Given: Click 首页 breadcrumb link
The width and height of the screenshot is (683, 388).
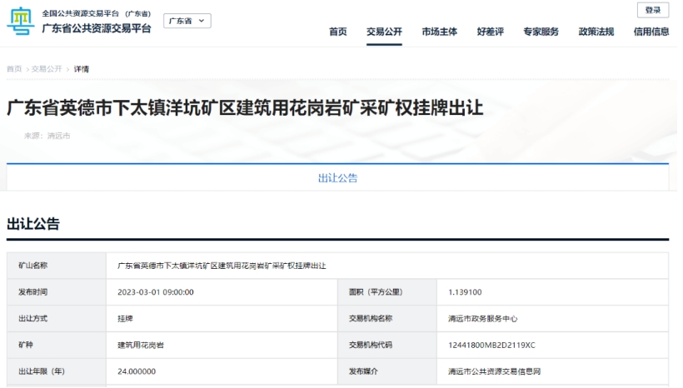Looking at the screenshot, I should [x=14, y=69].
